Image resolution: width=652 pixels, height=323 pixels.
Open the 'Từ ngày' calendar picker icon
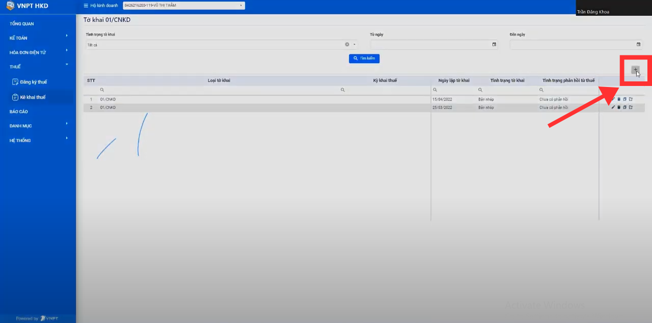(x=494, y=45)
